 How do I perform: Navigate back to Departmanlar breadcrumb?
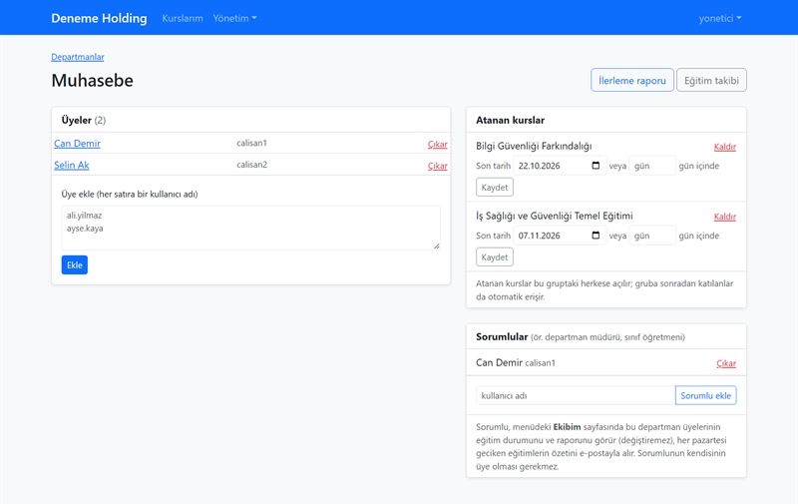click(x=78, y=57)
